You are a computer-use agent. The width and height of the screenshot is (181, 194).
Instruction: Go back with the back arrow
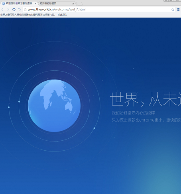(x=2, y=10)
